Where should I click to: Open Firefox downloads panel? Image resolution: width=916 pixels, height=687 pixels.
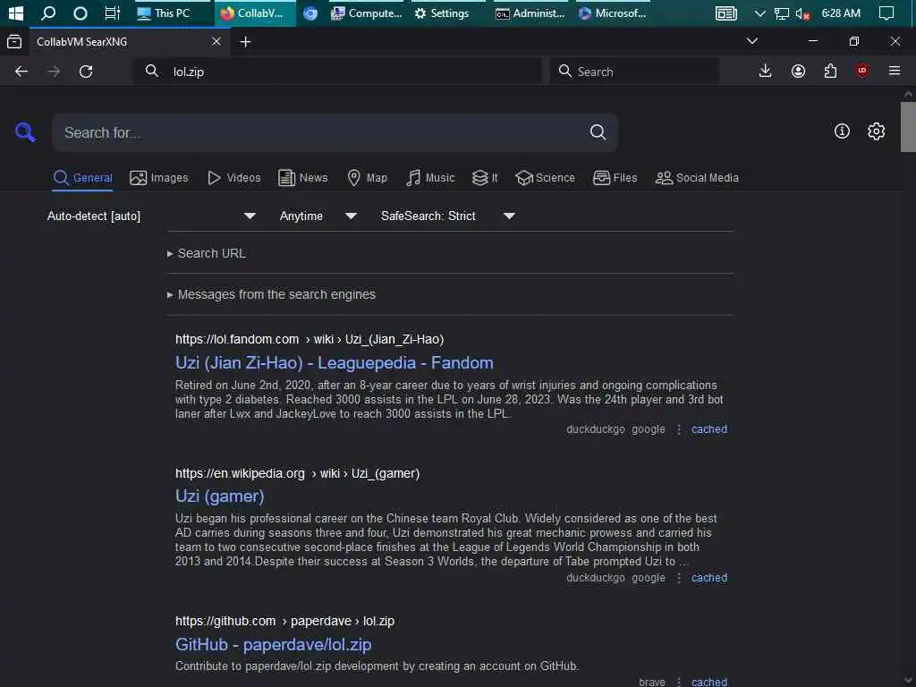766,72
